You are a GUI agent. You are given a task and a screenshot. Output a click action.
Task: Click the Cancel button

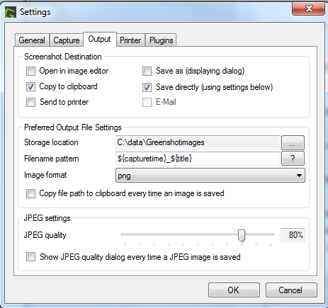(291, 290)
